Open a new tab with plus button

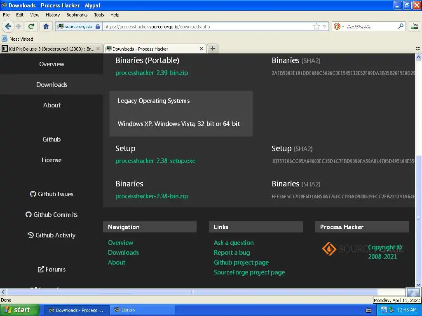213,49
